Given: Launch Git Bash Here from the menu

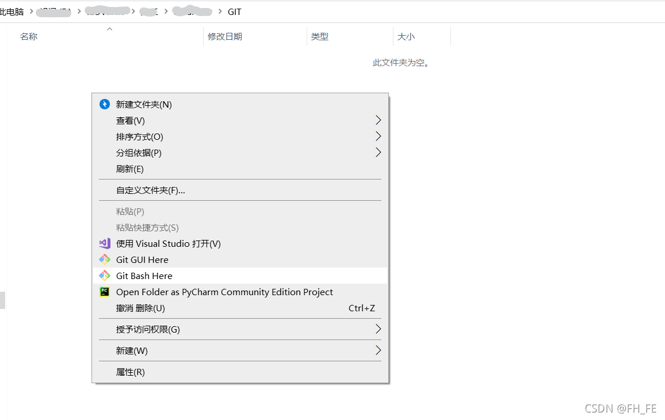Looking at the screenshot, I should [240, 276].
